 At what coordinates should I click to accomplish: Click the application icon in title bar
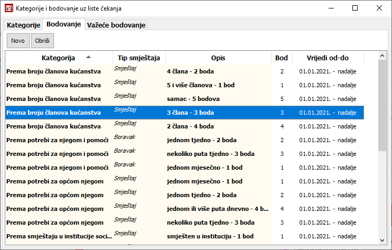click(8, 8)
